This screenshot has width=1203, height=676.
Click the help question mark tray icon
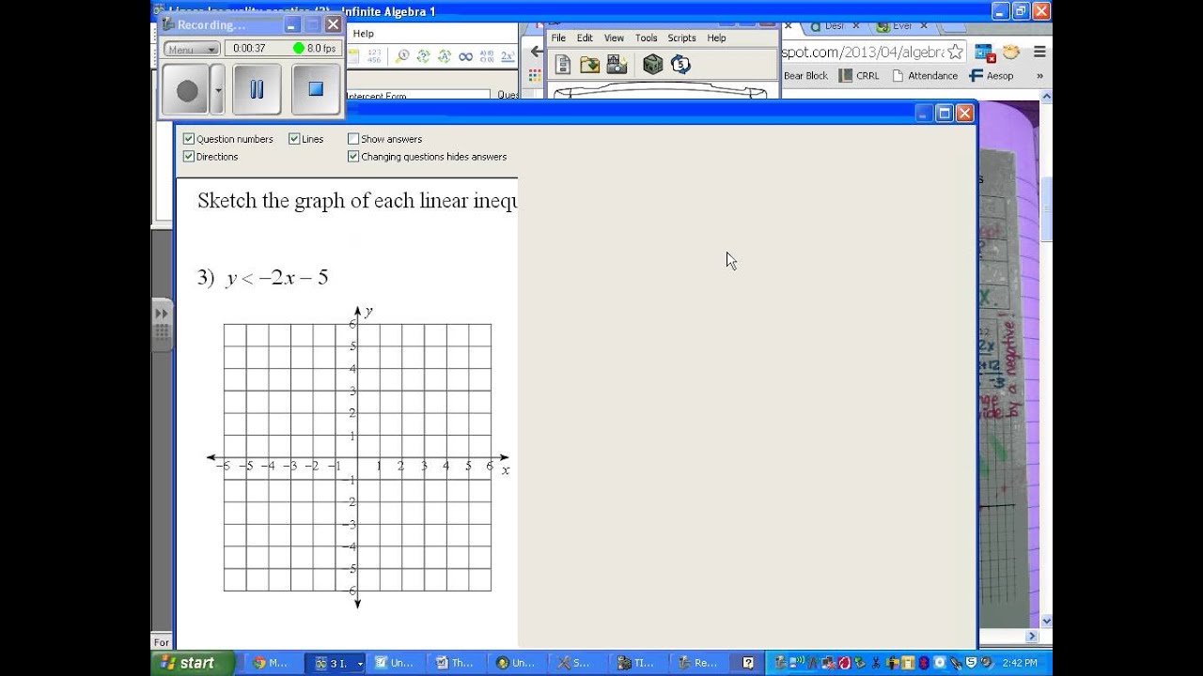click(748, 663)
